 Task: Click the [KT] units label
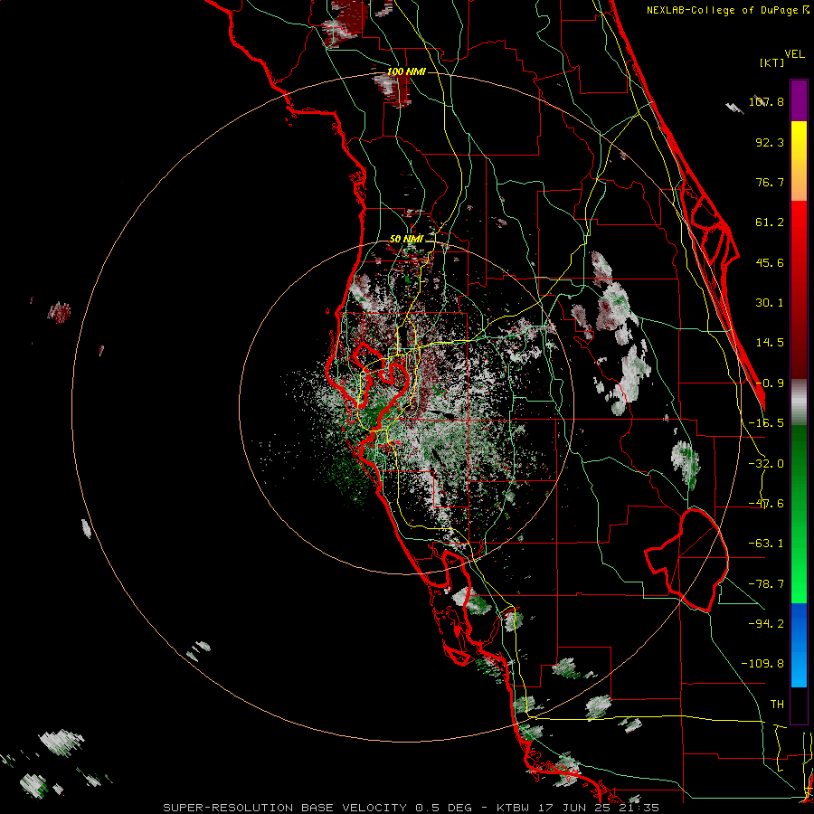(772, 62)
